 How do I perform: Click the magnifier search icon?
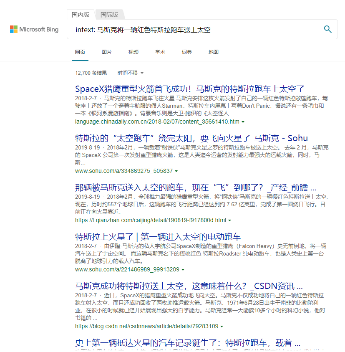(328, 29)
